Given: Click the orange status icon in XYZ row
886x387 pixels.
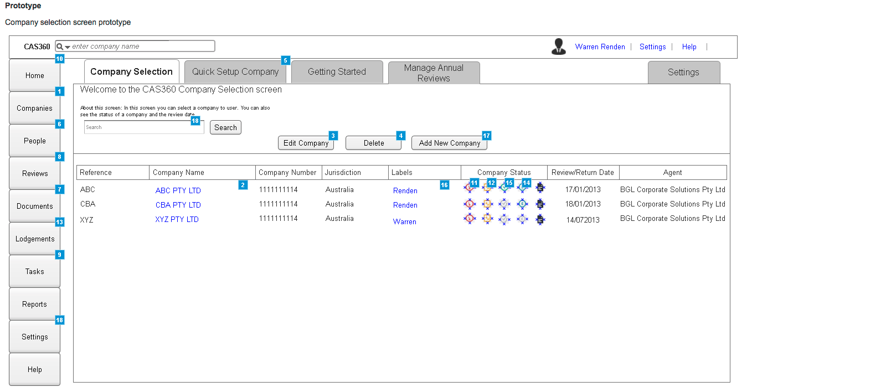Looking at the screenshot, I should pyautogui.click(x=487, y=219).
